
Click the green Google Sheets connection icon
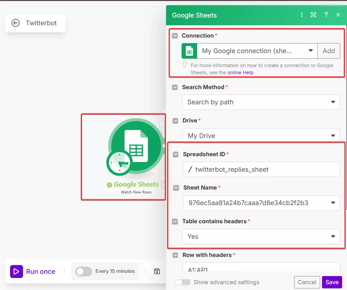tap(189, 51)
